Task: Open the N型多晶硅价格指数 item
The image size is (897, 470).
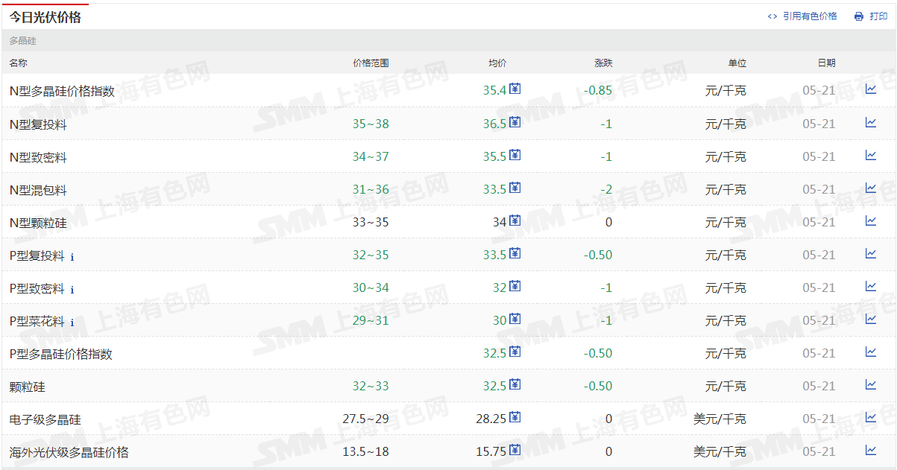Action: coord(62,91)
